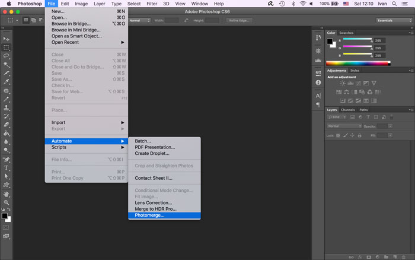The height and width of the screenshot is (260, 415).
Task: Select the Custom Shape tool
Action: pyautogui.click(x=6, y=185)
